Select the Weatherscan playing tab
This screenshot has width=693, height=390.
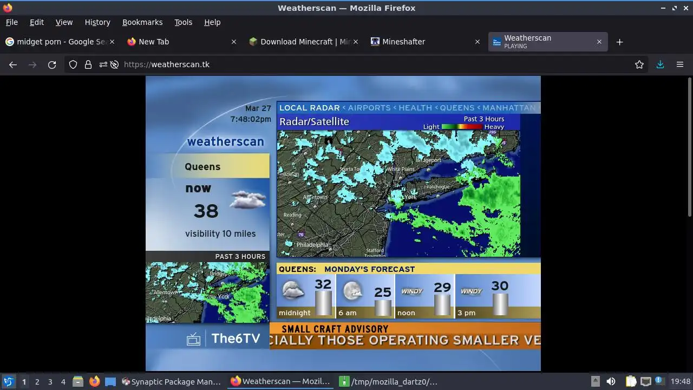[x=547, y=42]
